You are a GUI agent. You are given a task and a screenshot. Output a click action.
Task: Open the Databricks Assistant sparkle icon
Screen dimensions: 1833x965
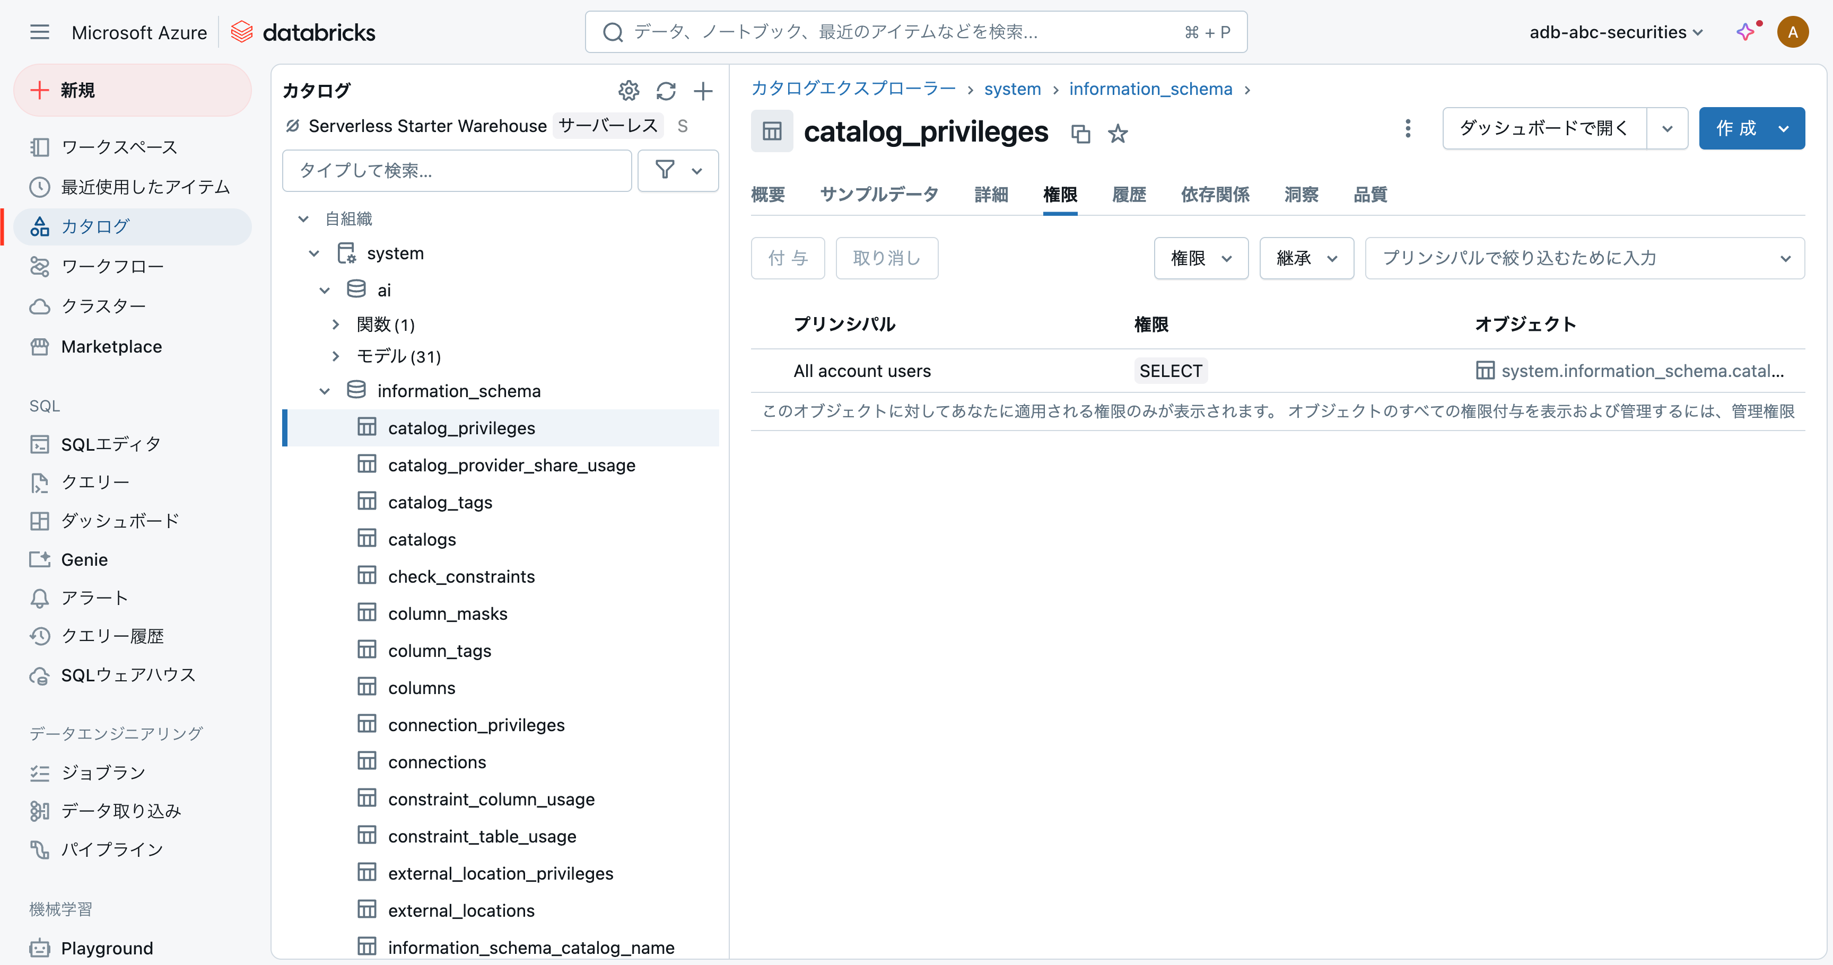tap(1745, 32)
